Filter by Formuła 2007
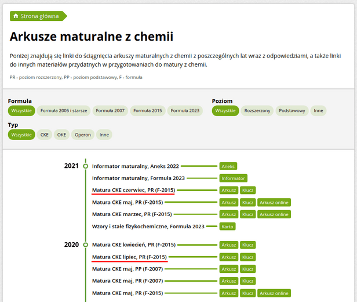This screenshot has width=357, height=302. coord(110,110)
